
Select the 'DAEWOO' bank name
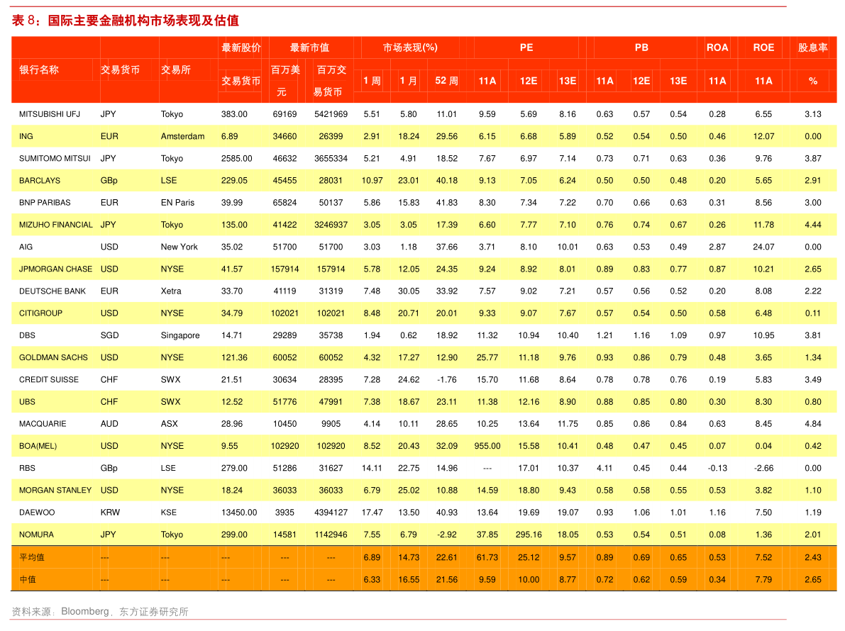tap(37, 512)
